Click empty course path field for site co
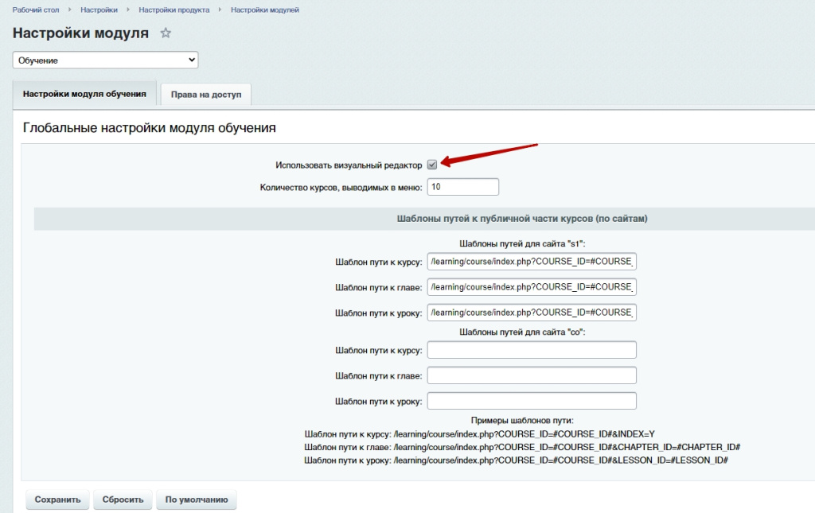This screenshot has height=513, width=815. (x=532, y=350)
